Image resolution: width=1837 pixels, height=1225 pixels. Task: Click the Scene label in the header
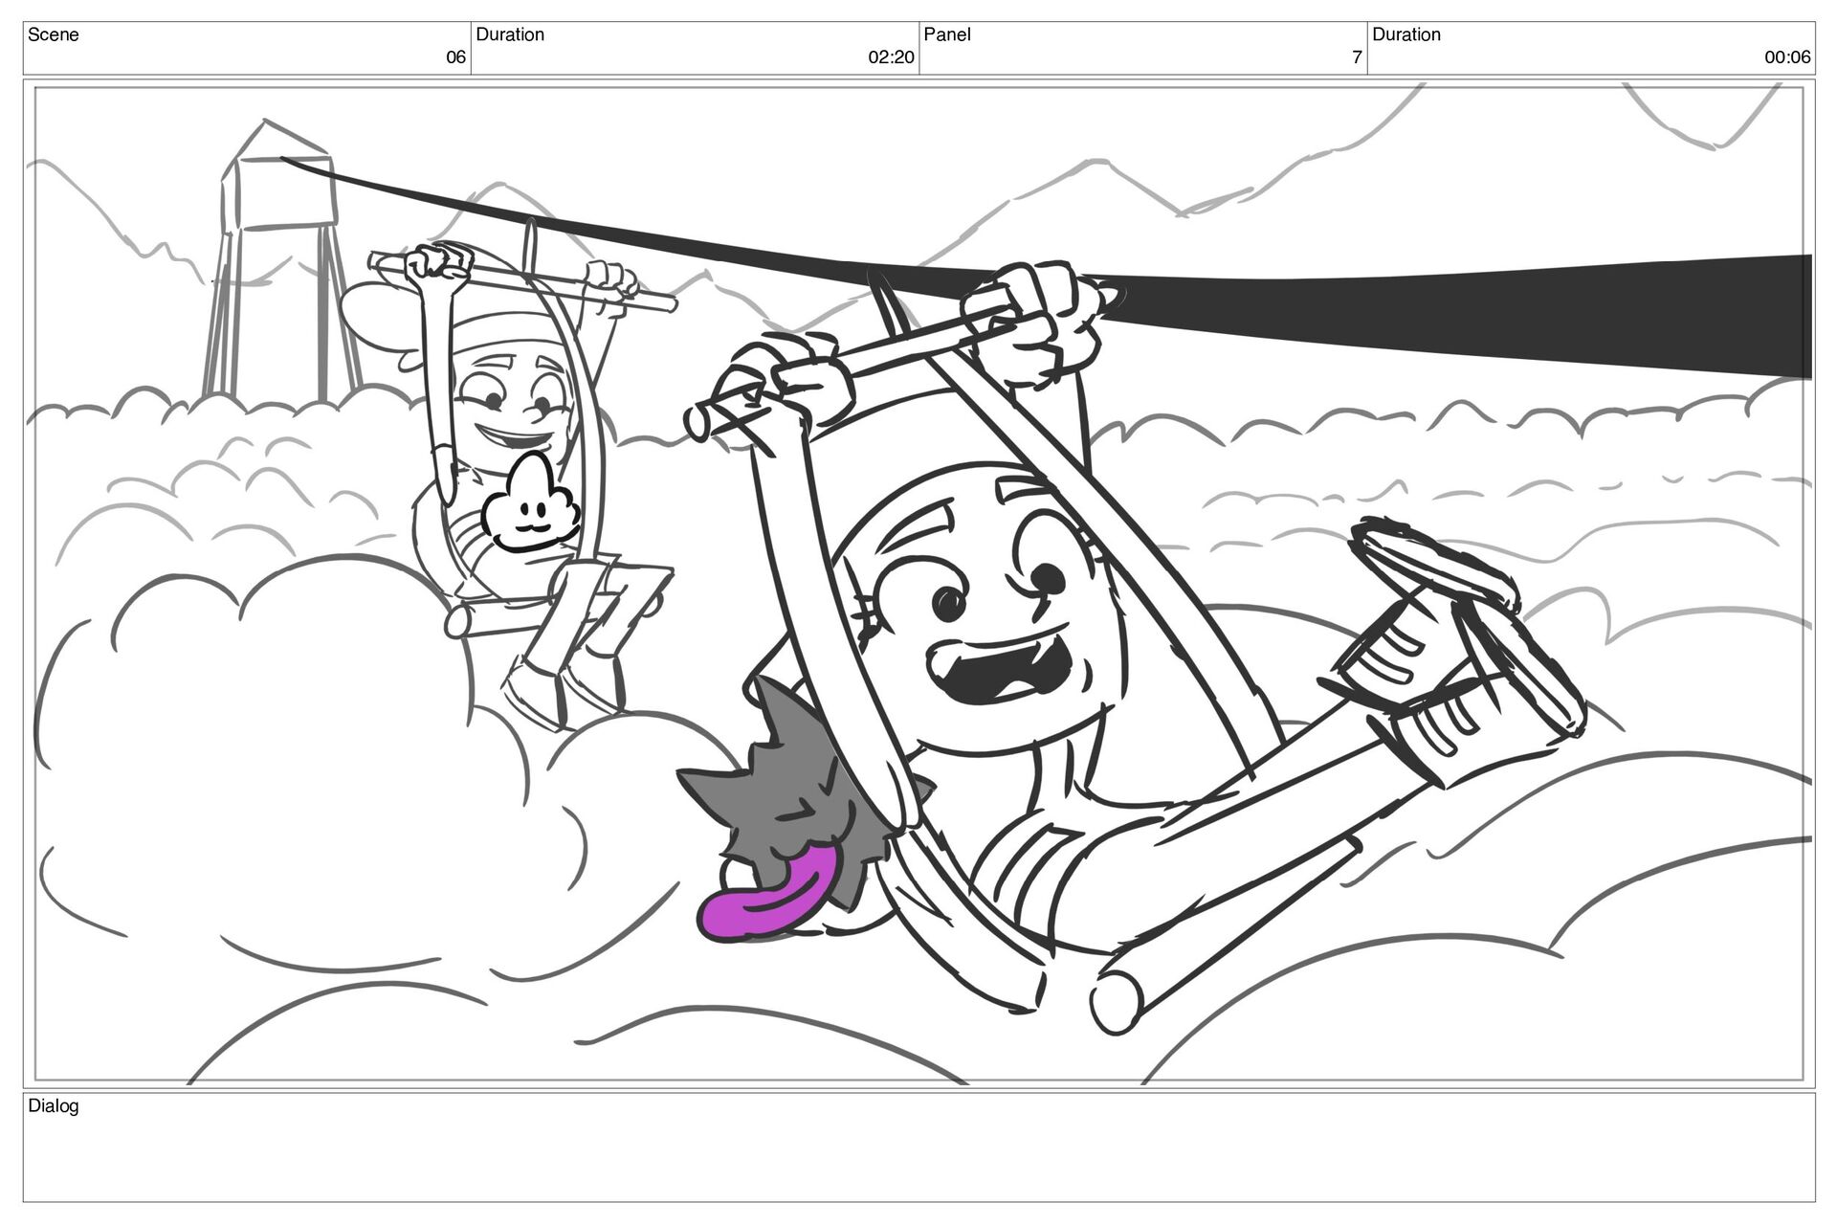(53, 34)
